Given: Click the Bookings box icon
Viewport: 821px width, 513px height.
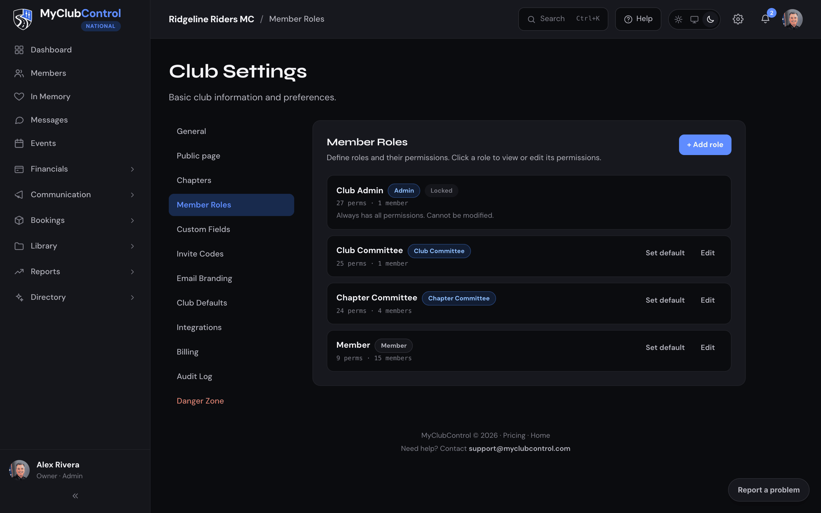Looking at the screenshot, I should 19,220.
